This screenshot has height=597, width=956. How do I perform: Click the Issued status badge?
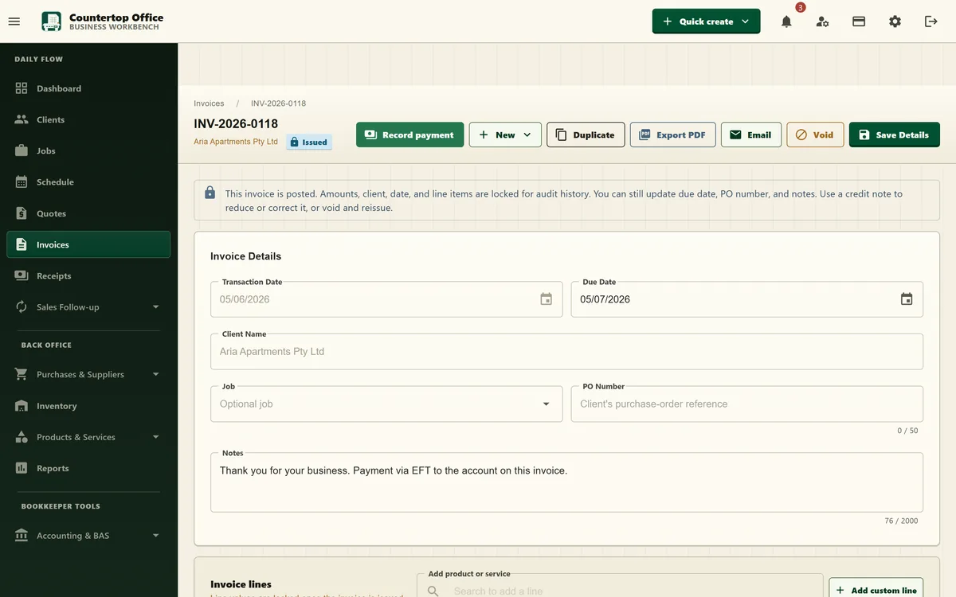click(309, 142)
